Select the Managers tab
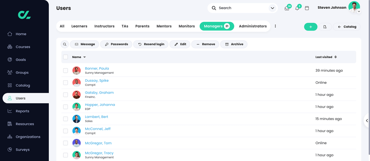 tap(216, 26)
